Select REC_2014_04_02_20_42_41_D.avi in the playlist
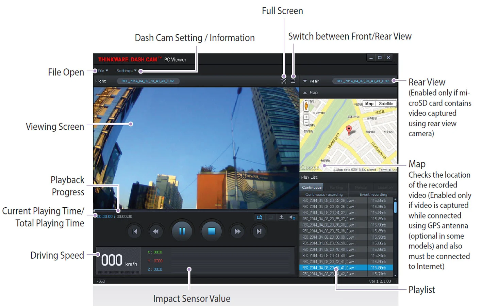 [x=346, y=262]
